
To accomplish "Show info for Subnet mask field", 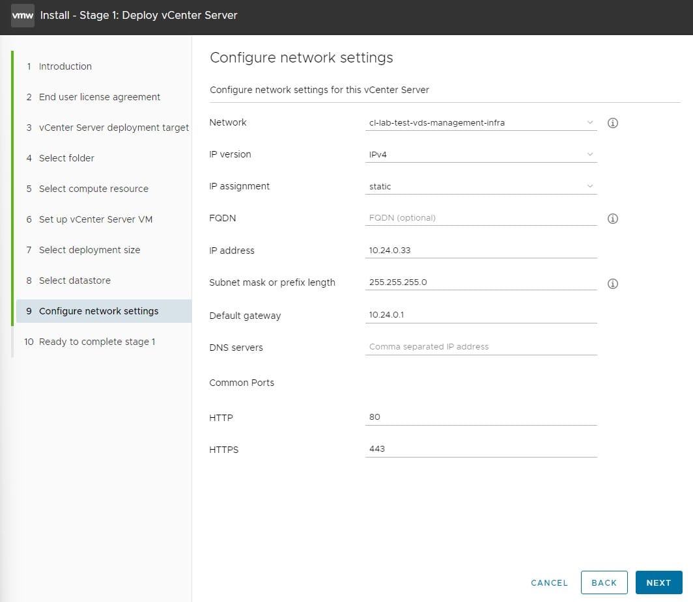I will coord(612,284).
